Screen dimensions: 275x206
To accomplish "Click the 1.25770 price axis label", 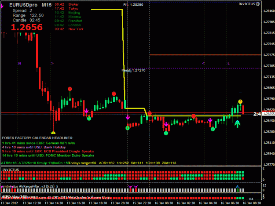I will click(269, 165).
